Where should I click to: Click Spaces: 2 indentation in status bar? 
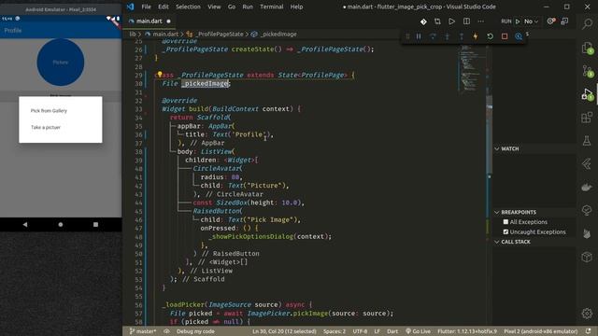pyautogui.click(x=335, y=331)
